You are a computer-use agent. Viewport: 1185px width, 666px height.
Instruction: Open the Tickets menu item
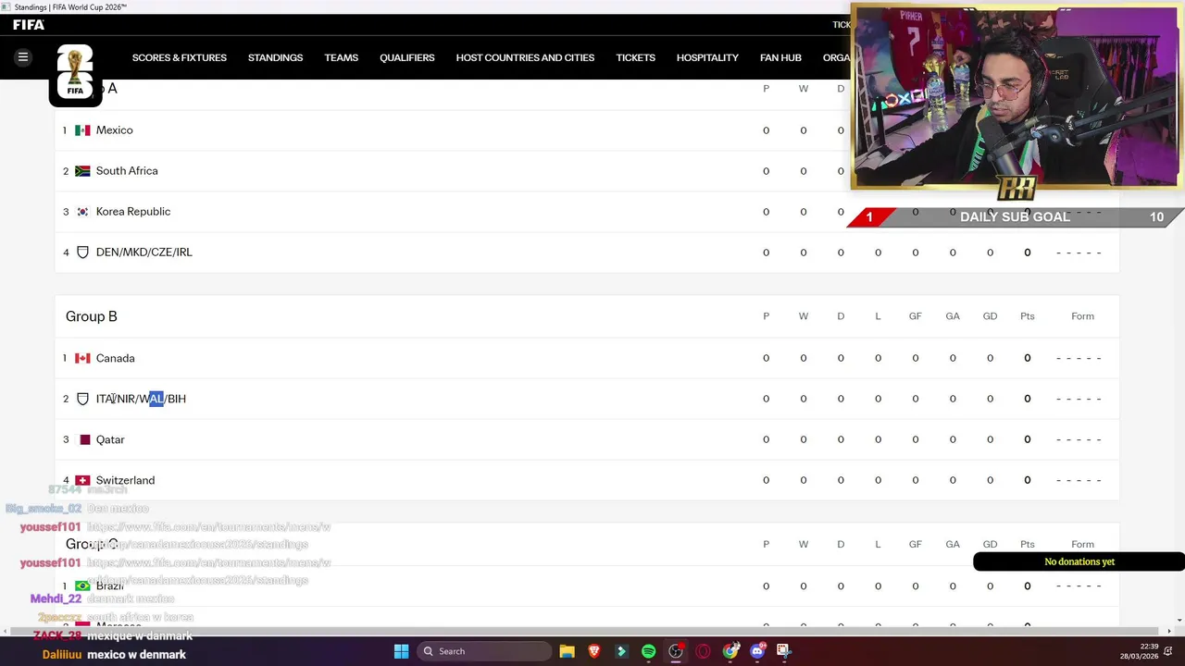pyautogui.click(x=636, y=57)
